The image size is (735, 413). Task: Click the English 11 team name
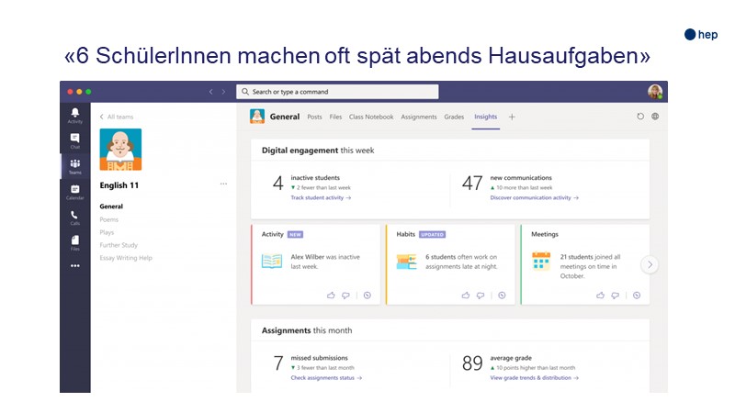click(119, 185)
